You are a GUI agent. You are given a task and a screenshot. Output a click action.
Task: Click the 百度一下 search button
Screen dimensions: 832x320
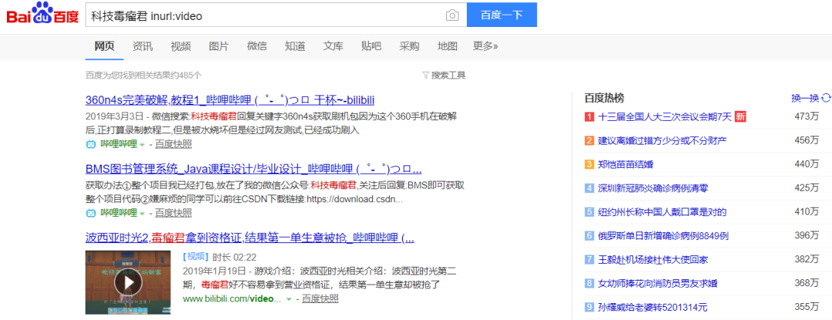click(x=502, y=15)
